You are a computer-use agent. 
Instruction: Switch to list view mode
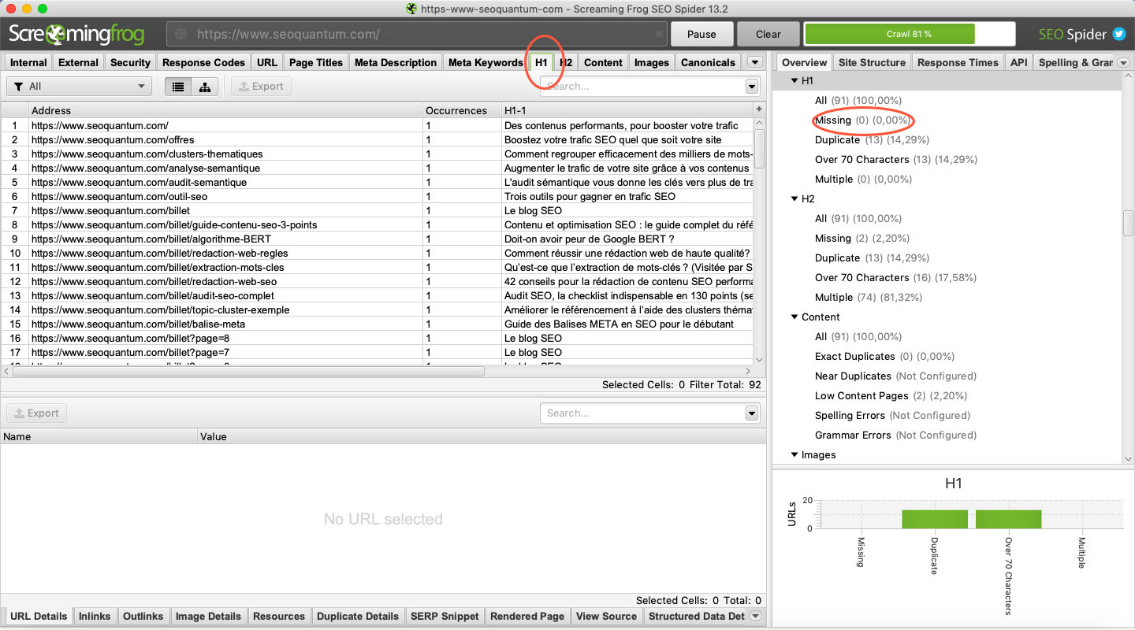(178, 87)
